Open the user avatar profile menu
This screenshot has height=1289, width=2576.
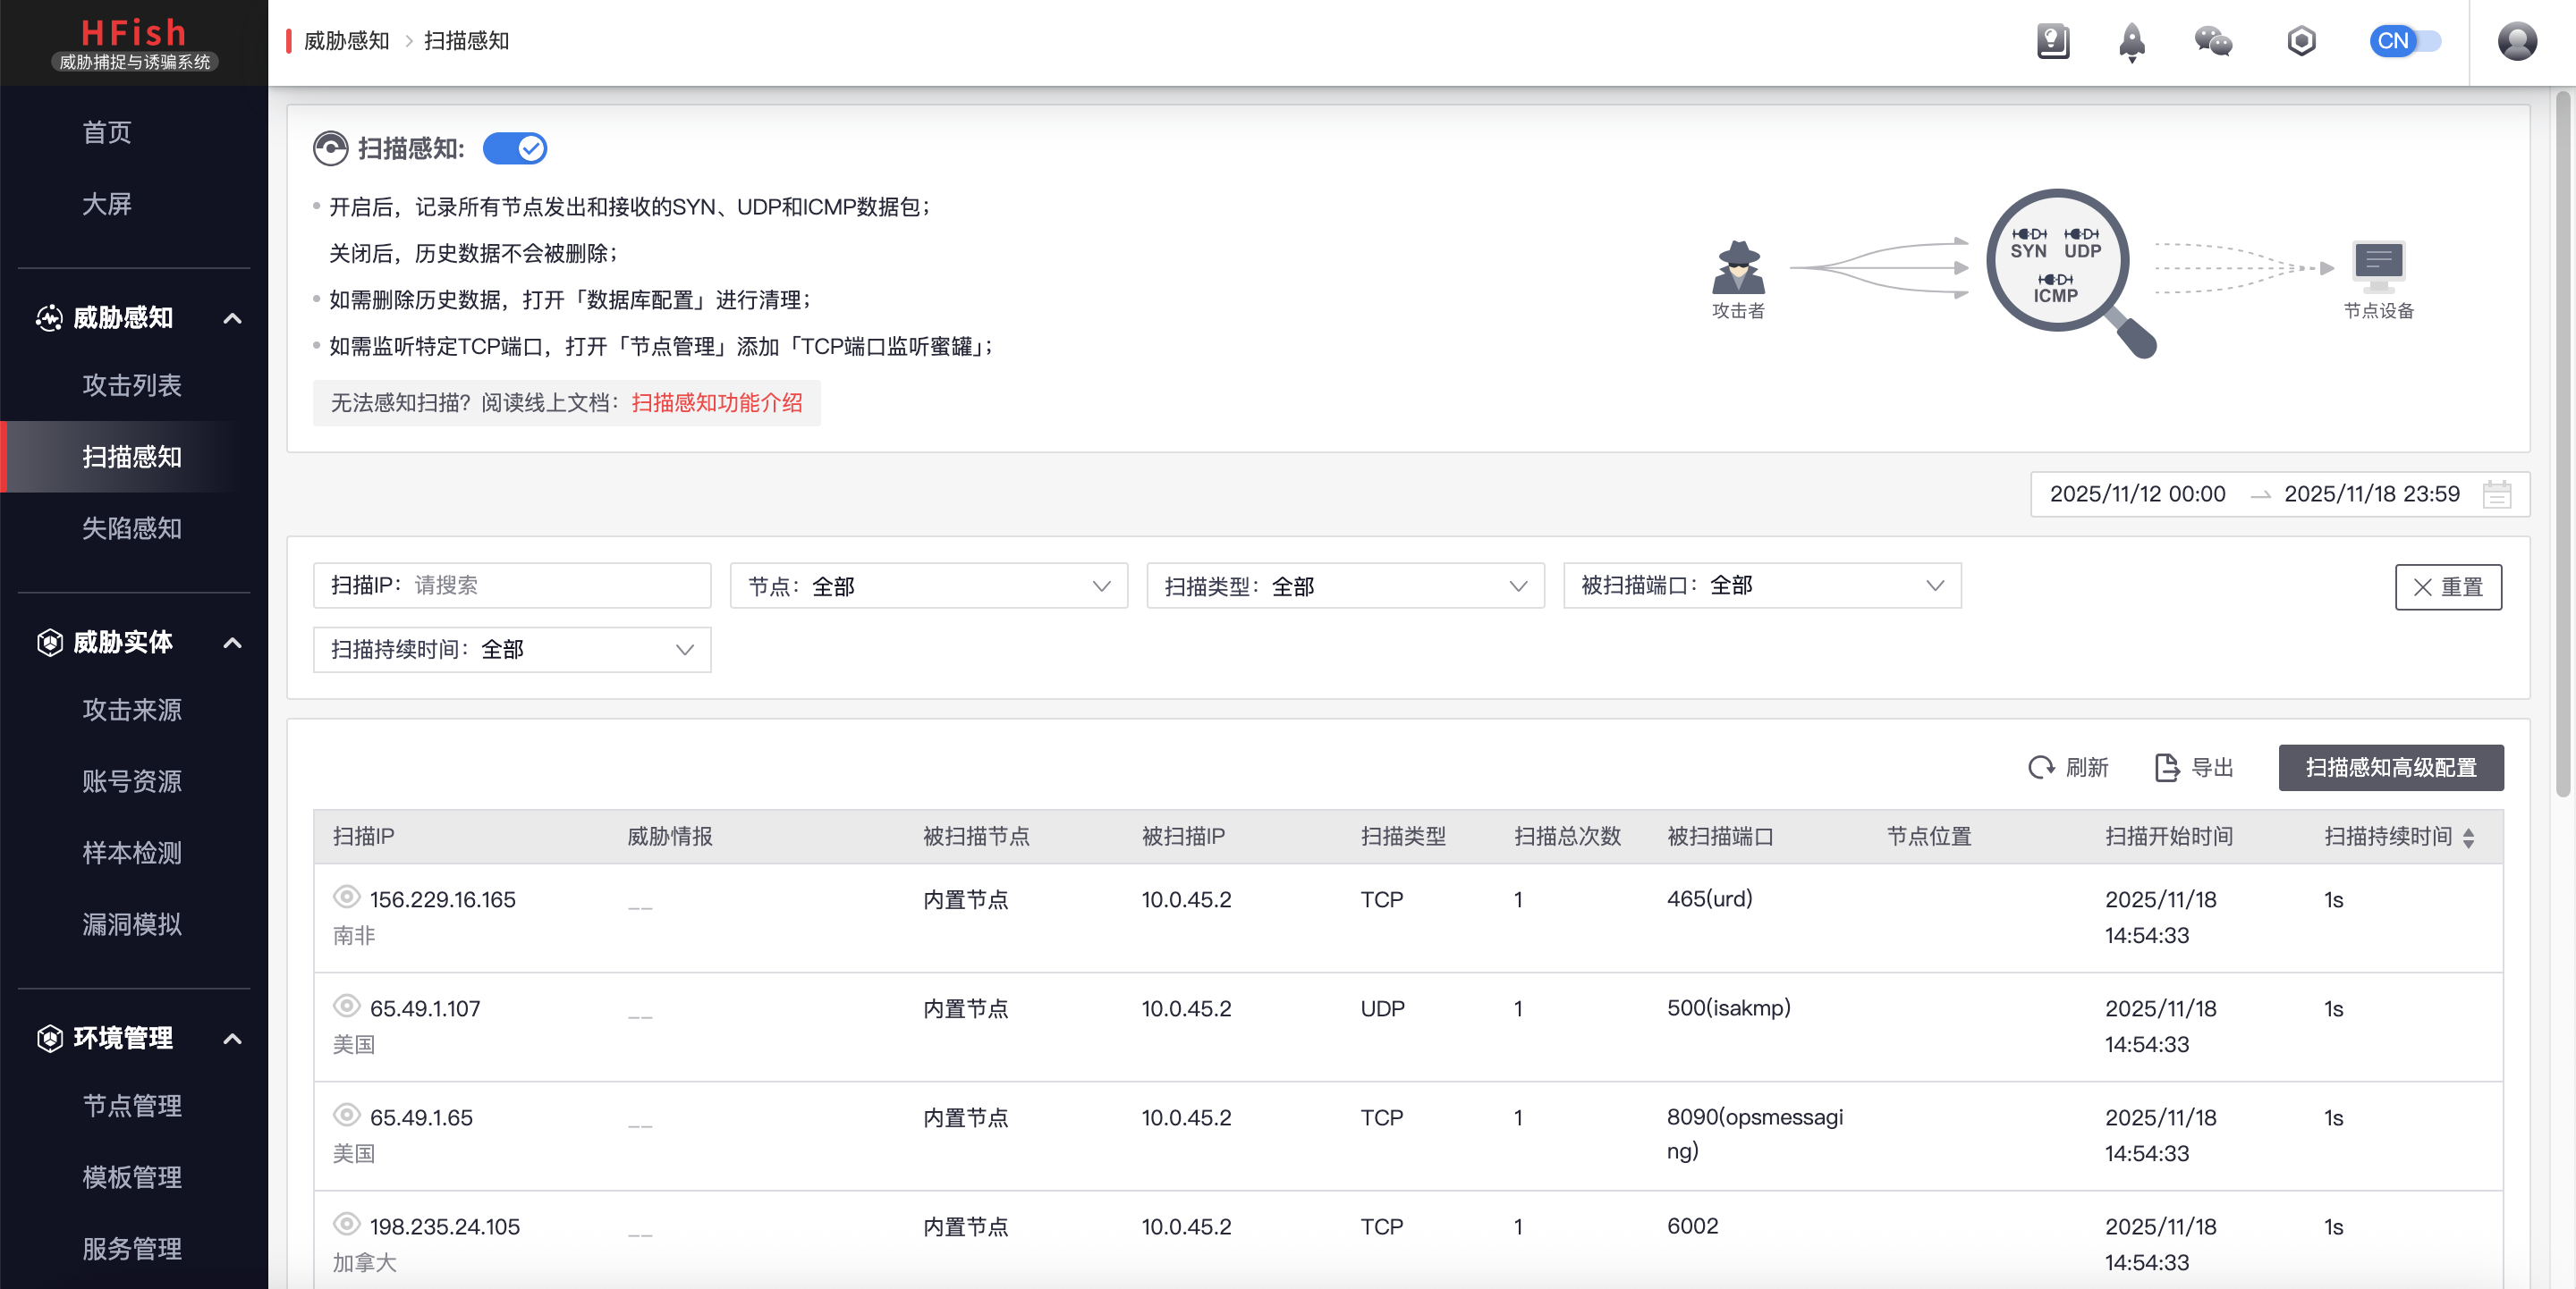(x=2516, y=41)
